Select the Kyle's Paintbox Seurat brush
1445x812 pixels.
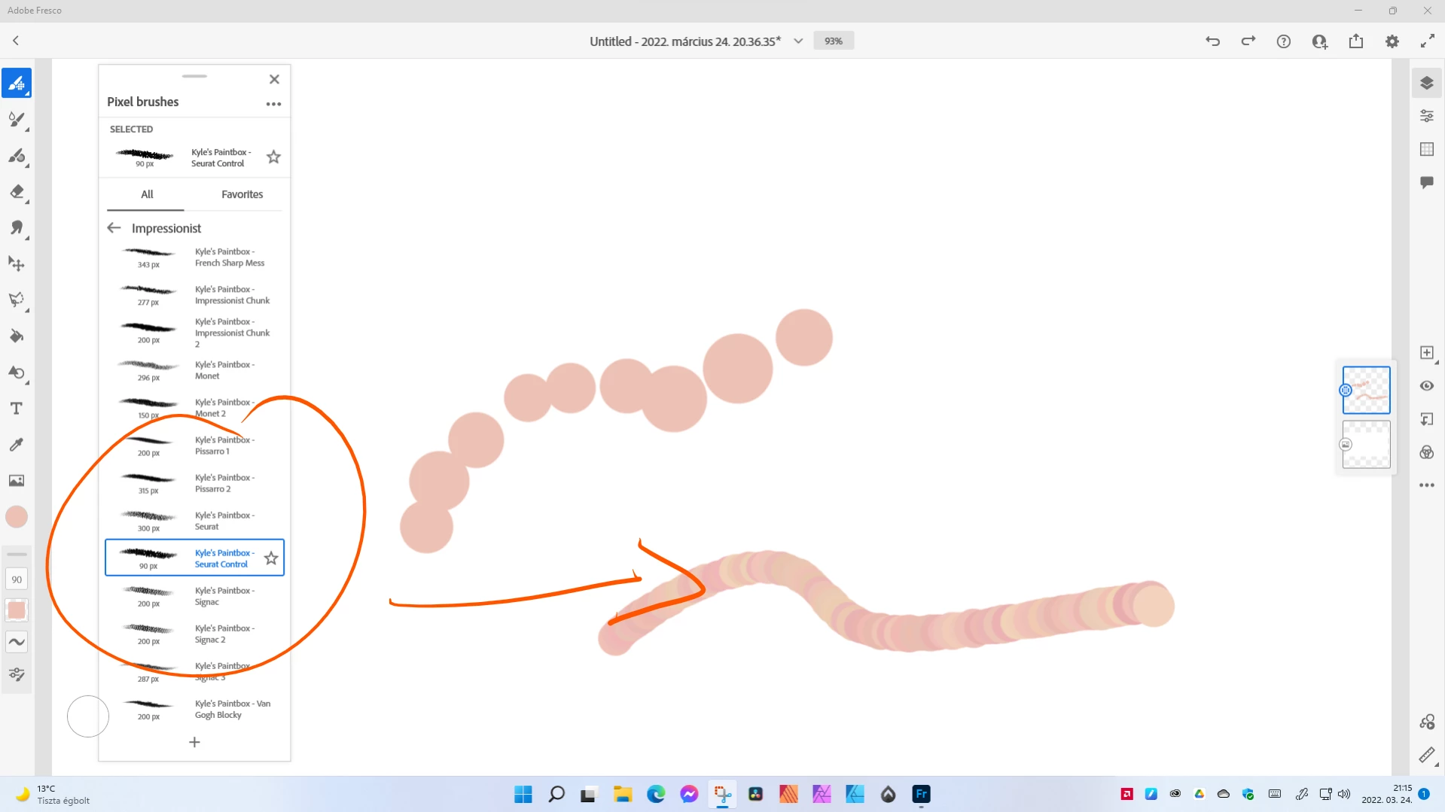click(194, 521)
